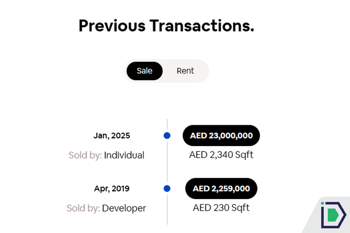Click the word Individual seller label
Screen dimensions: 350x233
pyautogui.click(x=124, y=155)
